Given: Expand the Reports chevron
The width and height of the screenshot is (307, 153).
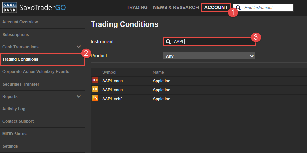Looking at the screenshot, I should tap(79, 96).
